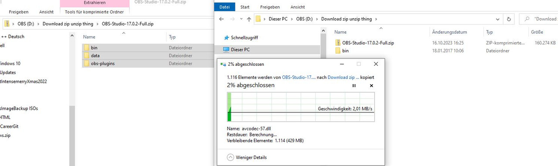
Task: Click zip folder icon in left address bar
Action: pos(7,24)
